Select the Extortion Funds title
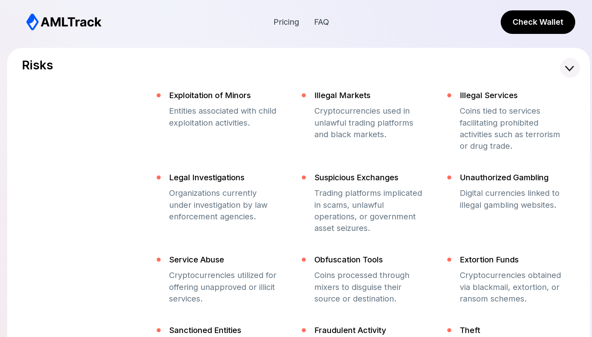Image resolution: width=592 pixels, height=337 pixels. pyautogui.click(x=489, y=260)
